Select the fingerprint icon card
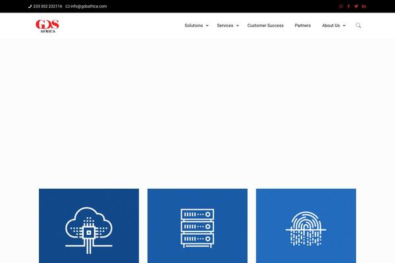Screen dimensions: 395x263 (x=306, y=226)
